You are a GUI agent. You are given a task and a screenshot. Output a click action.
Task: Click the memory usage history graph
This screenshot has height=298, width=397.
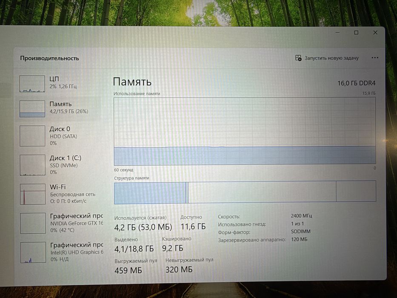tap(245, 131)
